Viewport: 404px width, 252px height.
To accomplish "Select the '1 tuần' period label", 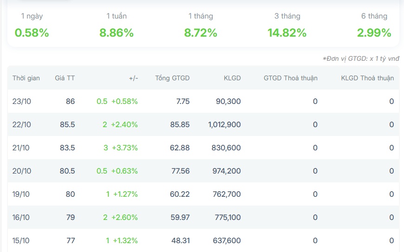I will pos(117,16).
